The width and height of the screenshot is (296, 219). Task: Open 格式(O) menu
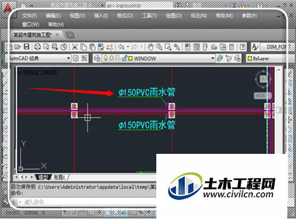click(x=125, y=15)
